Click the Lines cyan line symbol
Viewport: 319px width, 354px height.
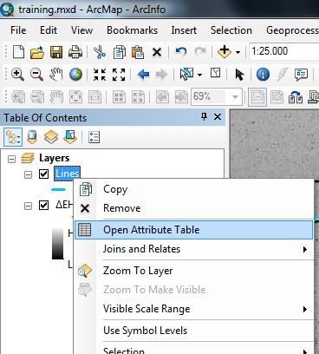click(x=58, y=189)
